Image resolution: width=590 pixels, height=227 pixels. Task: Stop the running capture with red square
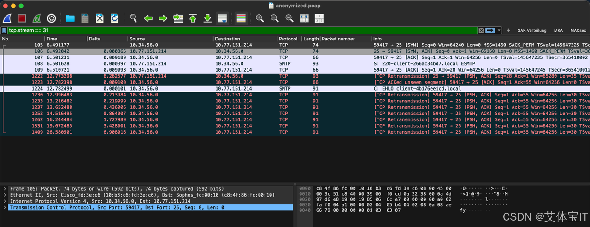pyautogui.click(x=22, y=18)
